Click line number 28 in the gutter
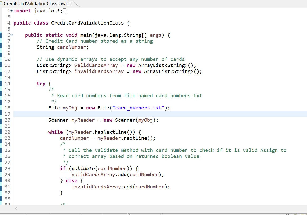Viewport: 307px width, 215px height. coord(7,168)
